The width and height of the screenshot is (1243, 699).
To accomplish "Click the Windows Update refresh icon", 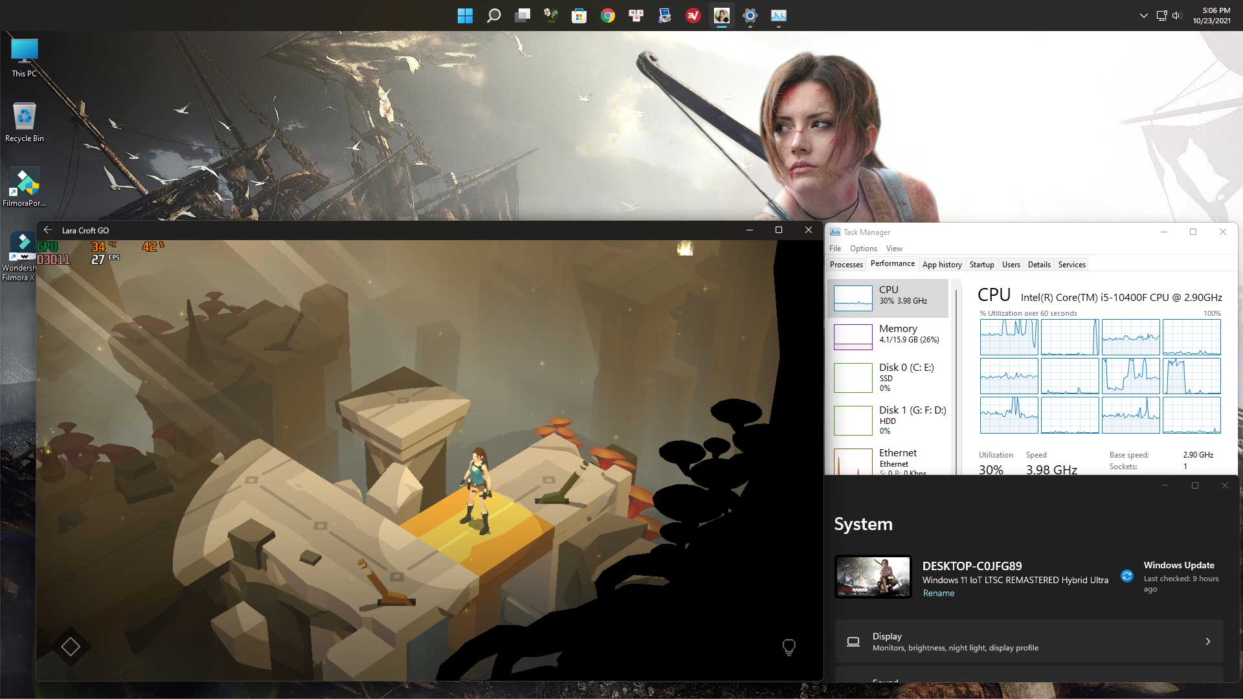I will tap(1127, 576).
